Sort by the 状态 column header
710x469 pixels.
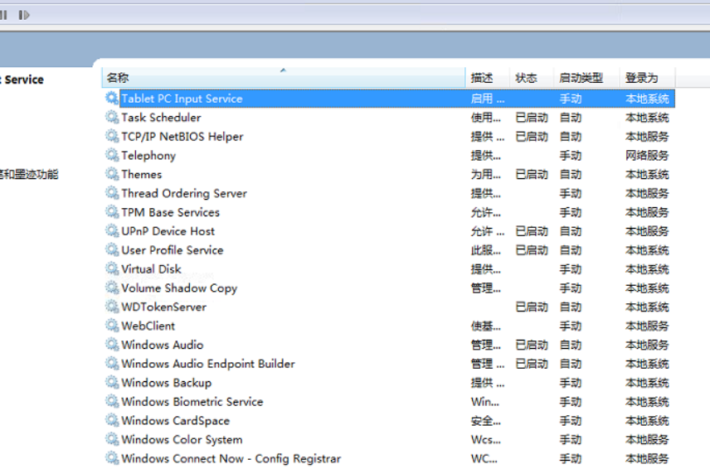[532, 78]
